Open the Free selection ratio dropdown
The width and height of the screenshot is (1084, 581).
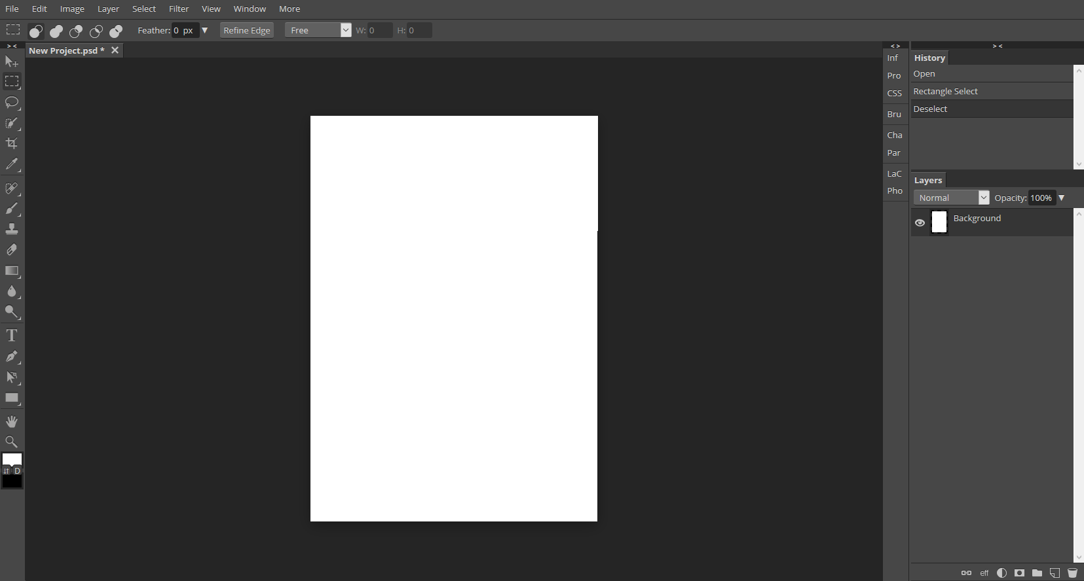pos(318,30)
